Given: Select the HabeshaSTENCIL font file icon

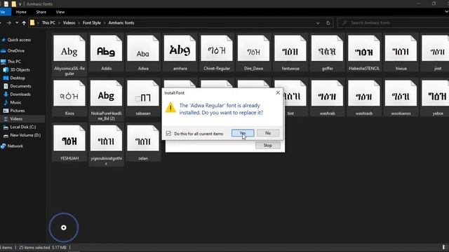Looking at the screenshot, I should coord(364,48).
